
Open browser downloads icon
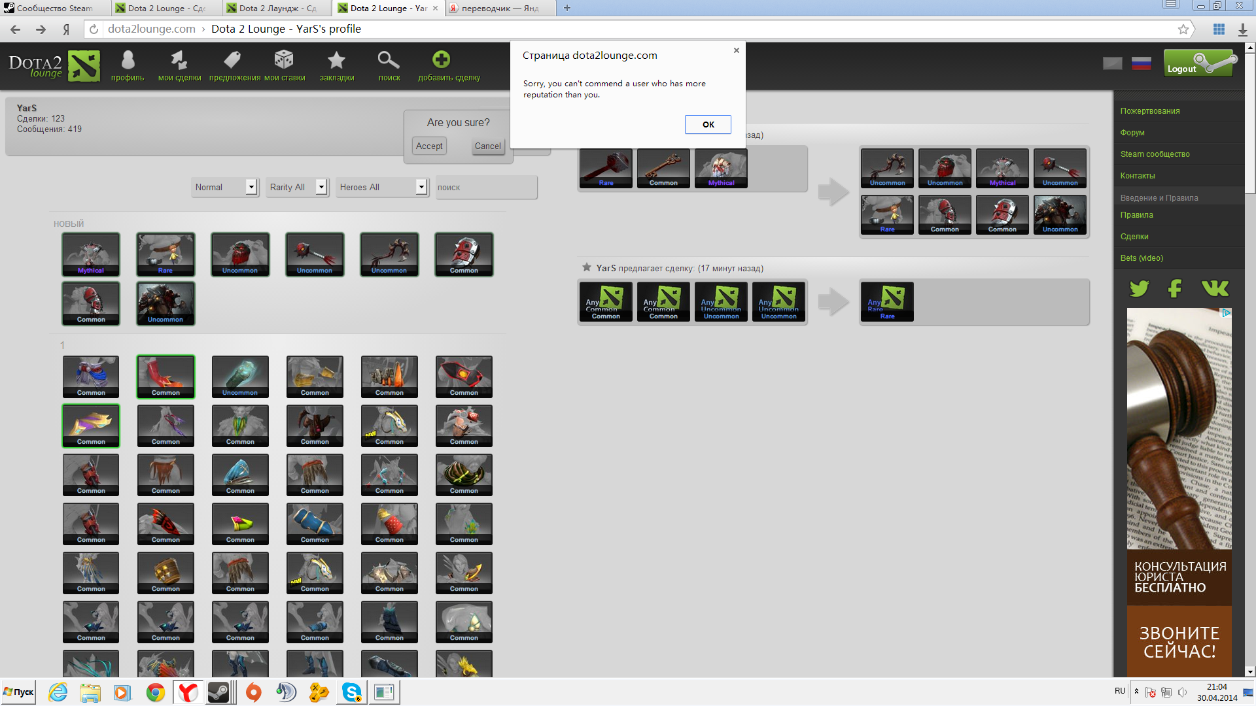(x=1242, y=29)
